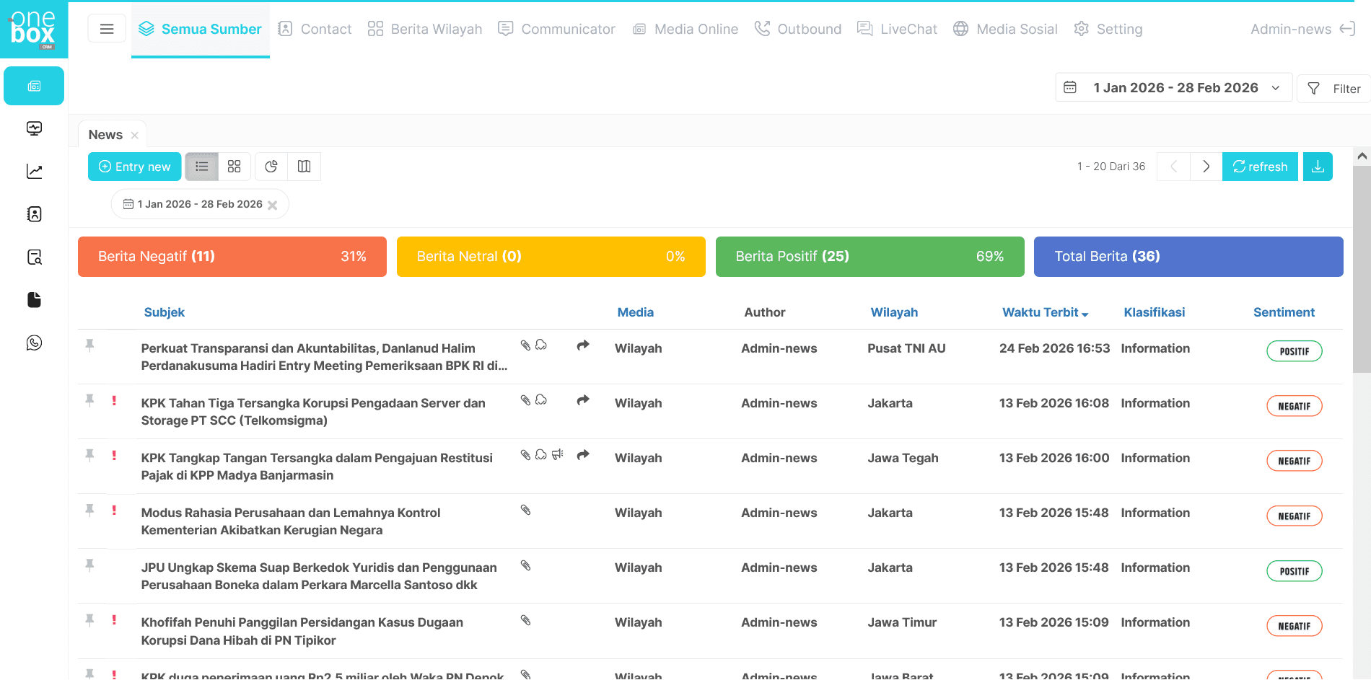Click attachment icon on Perkuat Transparansi row
This screenshot has width=1371, height=680.
525,345
